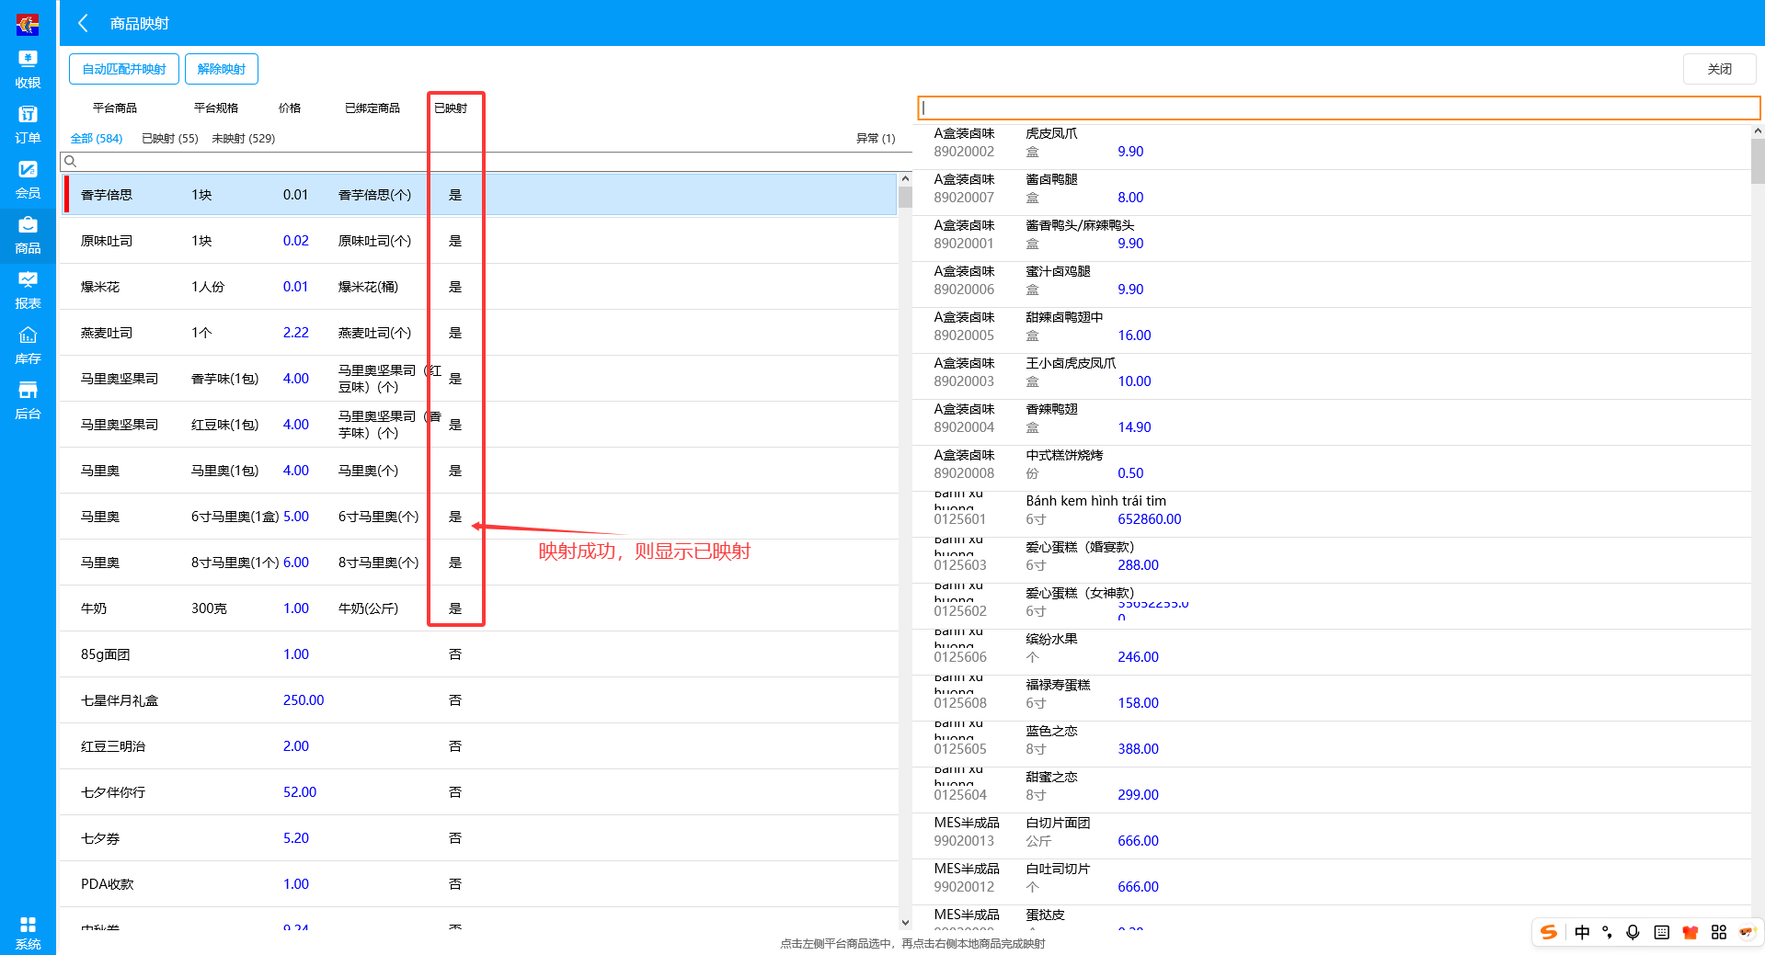The image size is (1765, 955).
Task: Select the 七夕伴你行 row
Action: coord(478,792)
